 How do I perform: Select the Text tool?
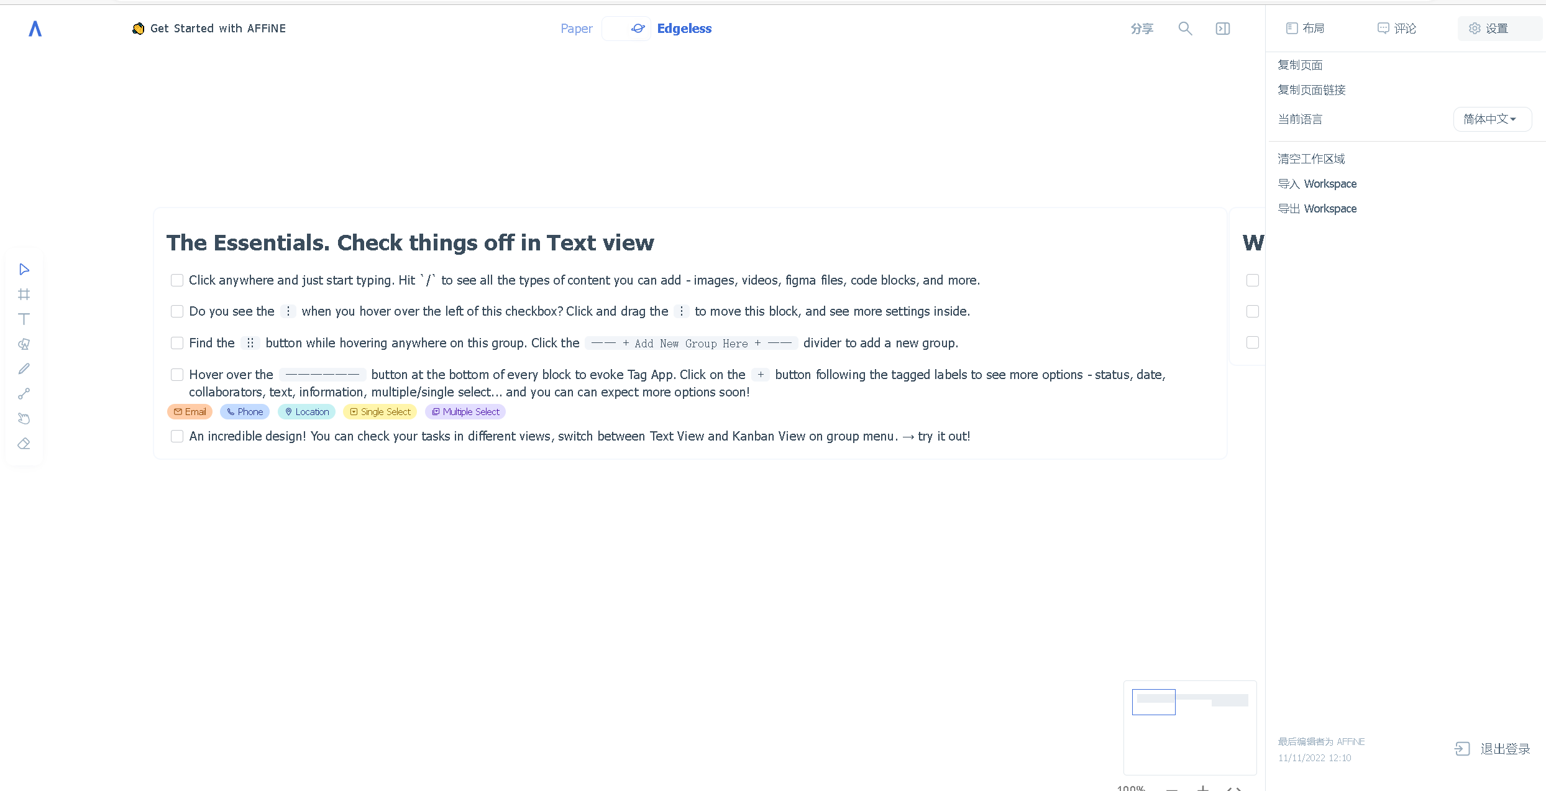24,319
